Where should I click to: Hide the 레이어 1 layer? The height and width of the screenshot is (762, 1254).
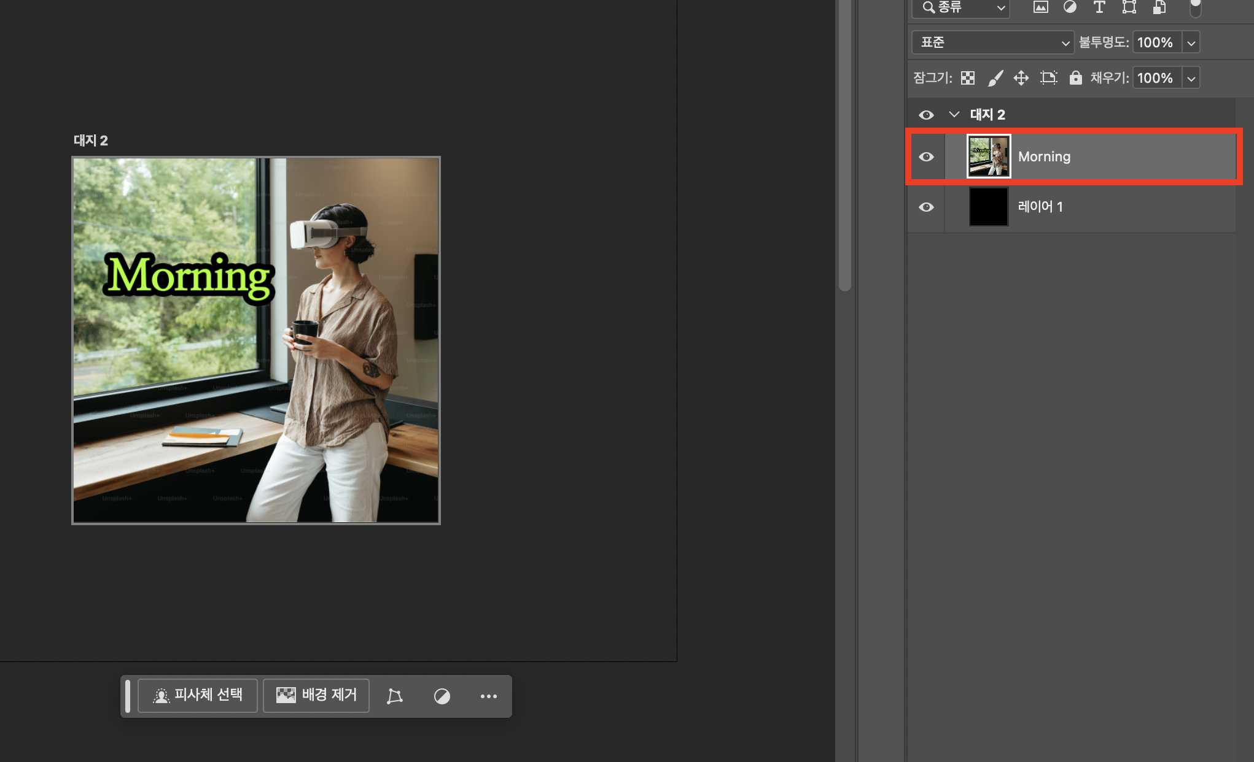[926, 207]
